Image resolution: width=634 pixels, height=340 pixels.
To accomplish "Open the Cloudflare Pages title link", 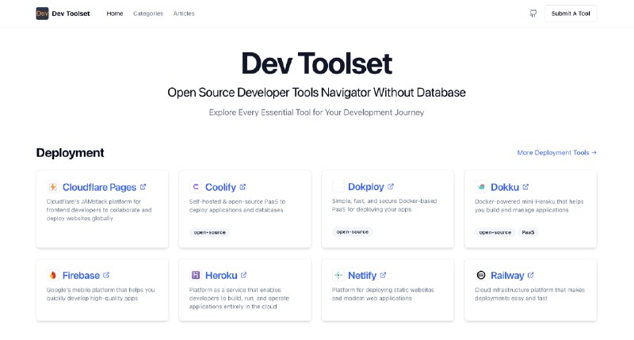I will pyautogui.click(x=100, y=187).
